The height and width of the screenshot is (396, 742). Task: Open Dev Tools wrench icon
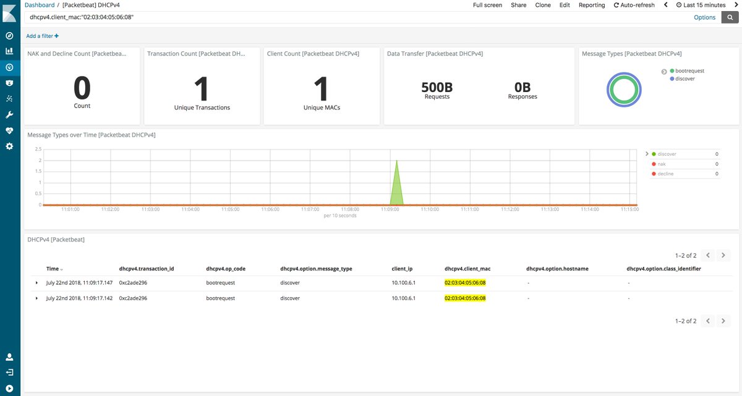pos(9,115)
